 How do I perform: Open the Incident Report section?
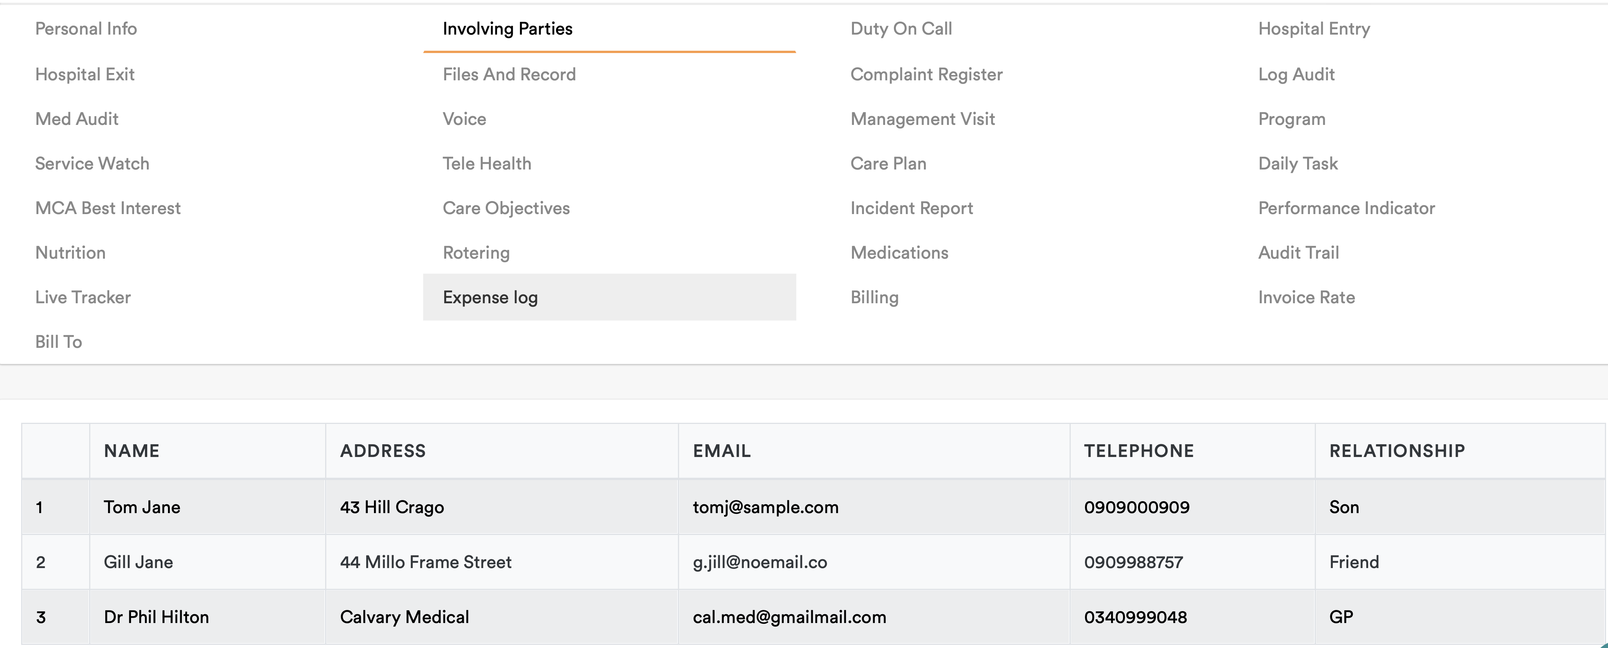[911, 208]
